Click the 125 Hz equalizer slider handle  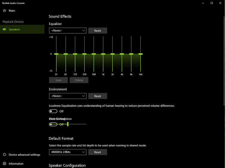point(75,54)
